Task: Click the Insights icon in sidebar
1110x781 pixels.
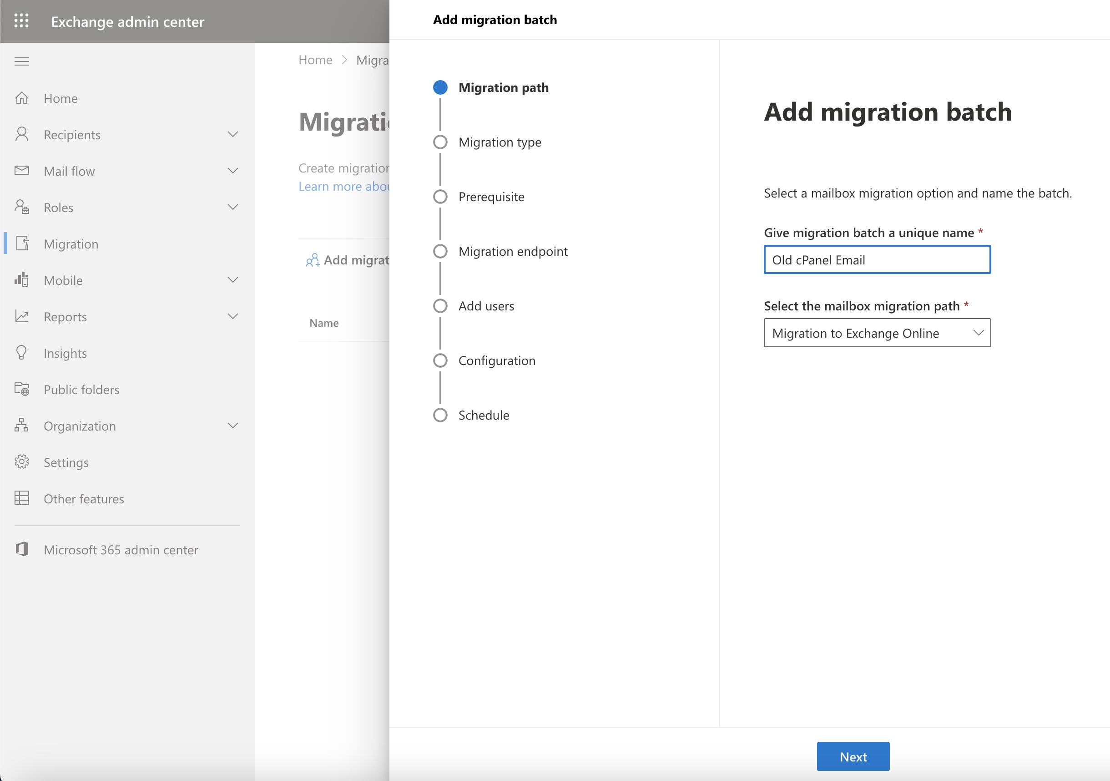Action: pyautogui.click(x=22, y=352)
